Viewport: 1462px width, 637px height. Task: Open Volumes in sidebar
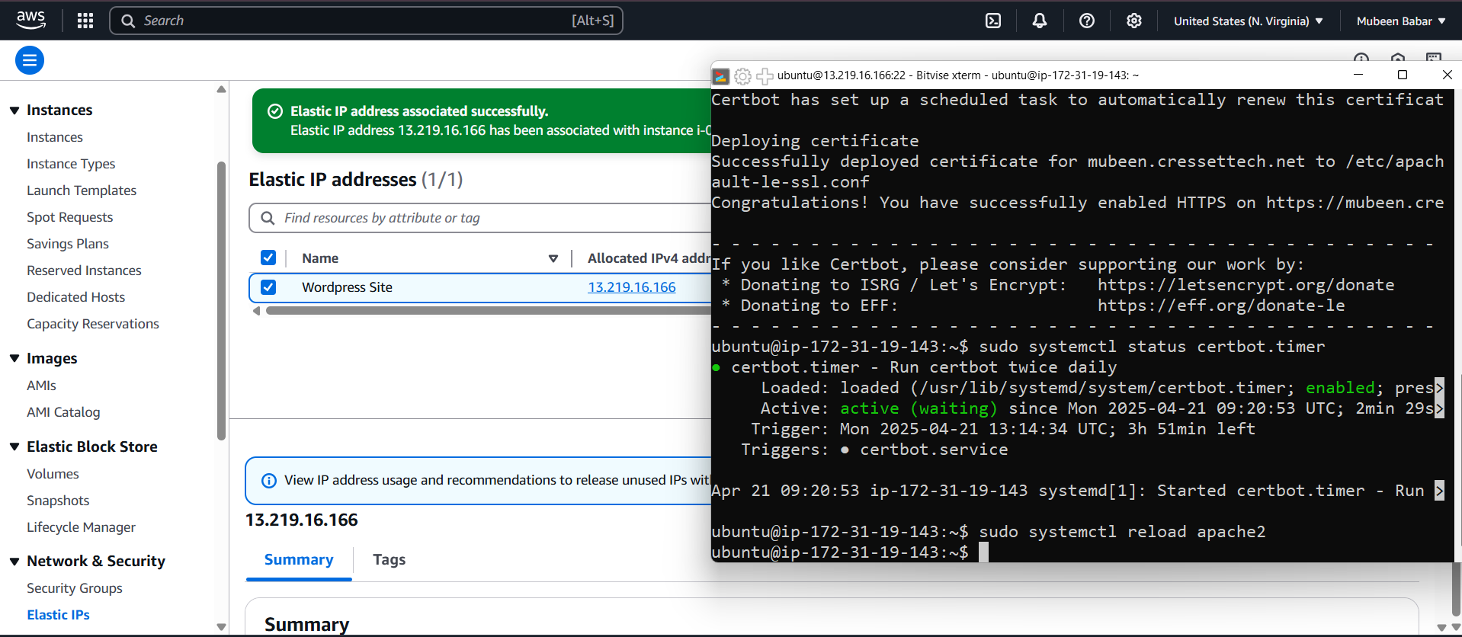pos(53,474)
